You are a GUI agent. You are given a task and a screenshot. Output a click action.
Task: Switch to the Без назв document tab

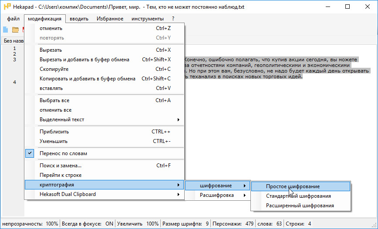[13, 41]
